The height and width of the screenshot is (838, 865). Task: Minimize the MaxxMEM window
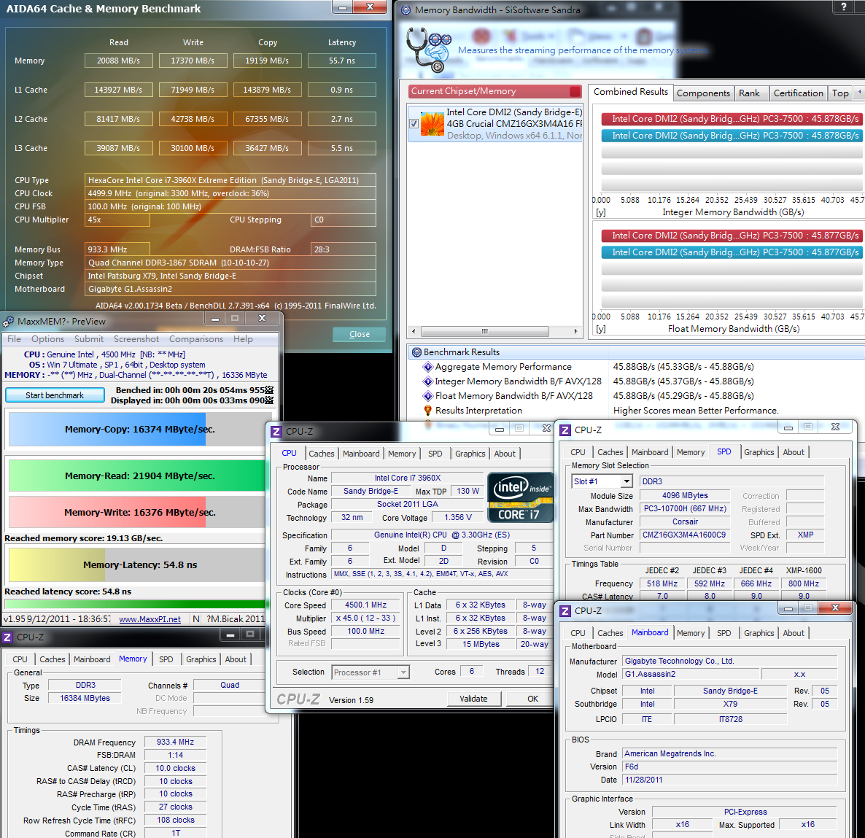tap(214, 319)
